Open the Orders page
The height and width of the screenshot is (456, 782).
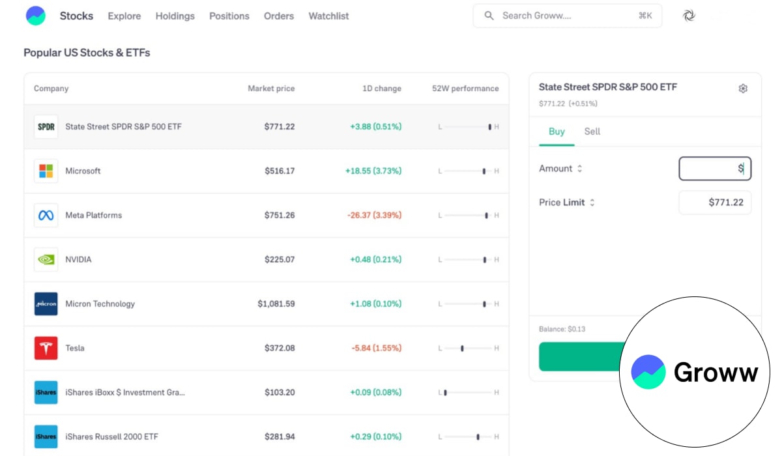(279, 16)
